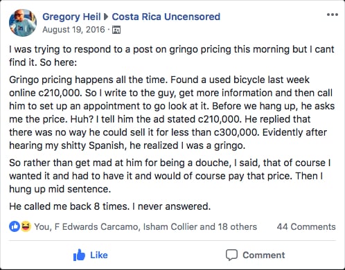Click the Gregory Heil author name
The image size is (345, 270).
[71, 17]
